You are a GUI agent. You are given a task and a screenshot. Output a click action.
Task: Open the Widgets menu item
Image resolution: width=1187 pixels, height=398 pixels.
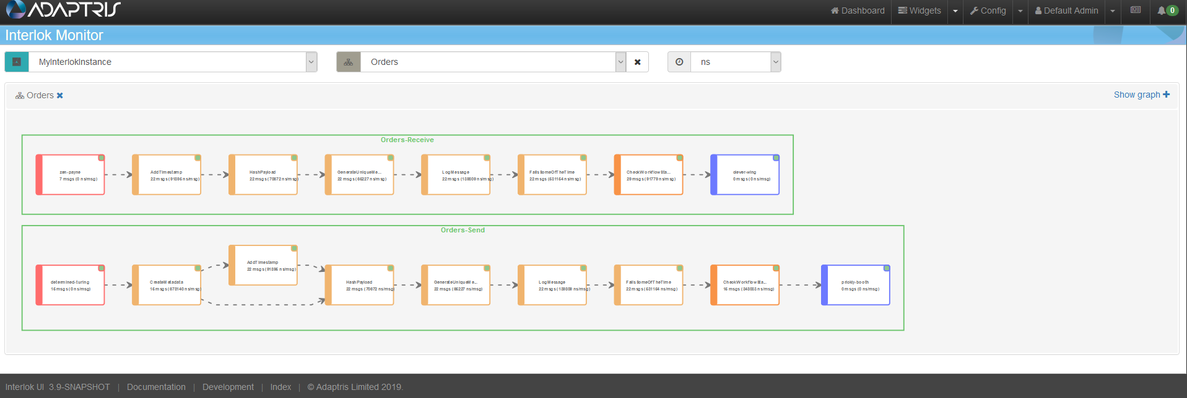click(x=920, y=11)
